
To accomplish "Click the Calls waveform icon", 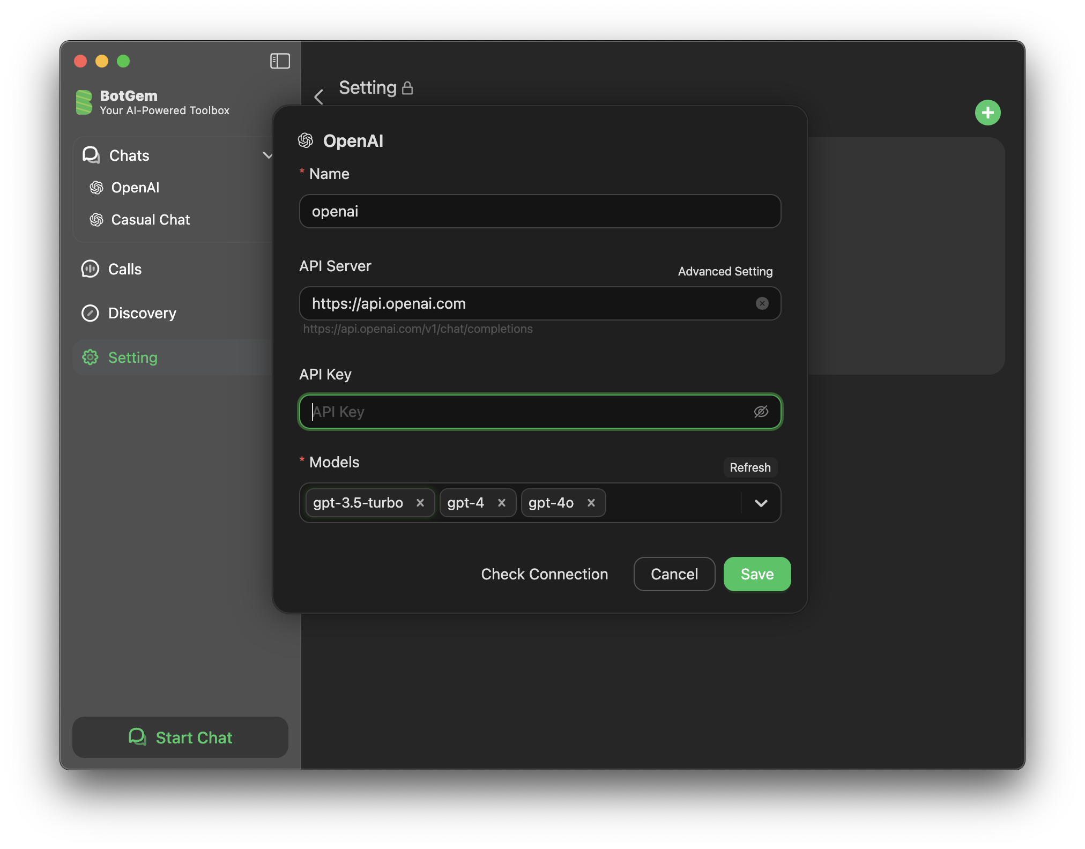I will point(90,269).
